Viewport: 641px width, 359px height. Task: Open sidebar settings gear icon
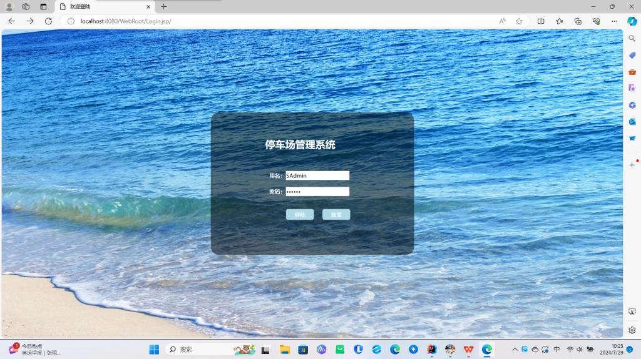[632, 330]
